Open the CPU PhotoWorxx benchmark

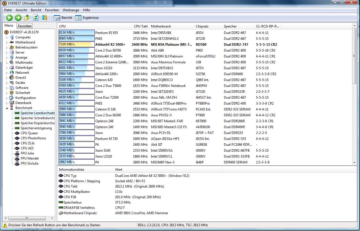tap(33, 138)
